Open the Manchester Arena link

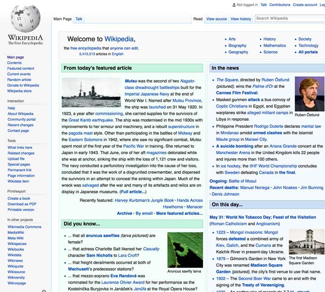point(233,153)
